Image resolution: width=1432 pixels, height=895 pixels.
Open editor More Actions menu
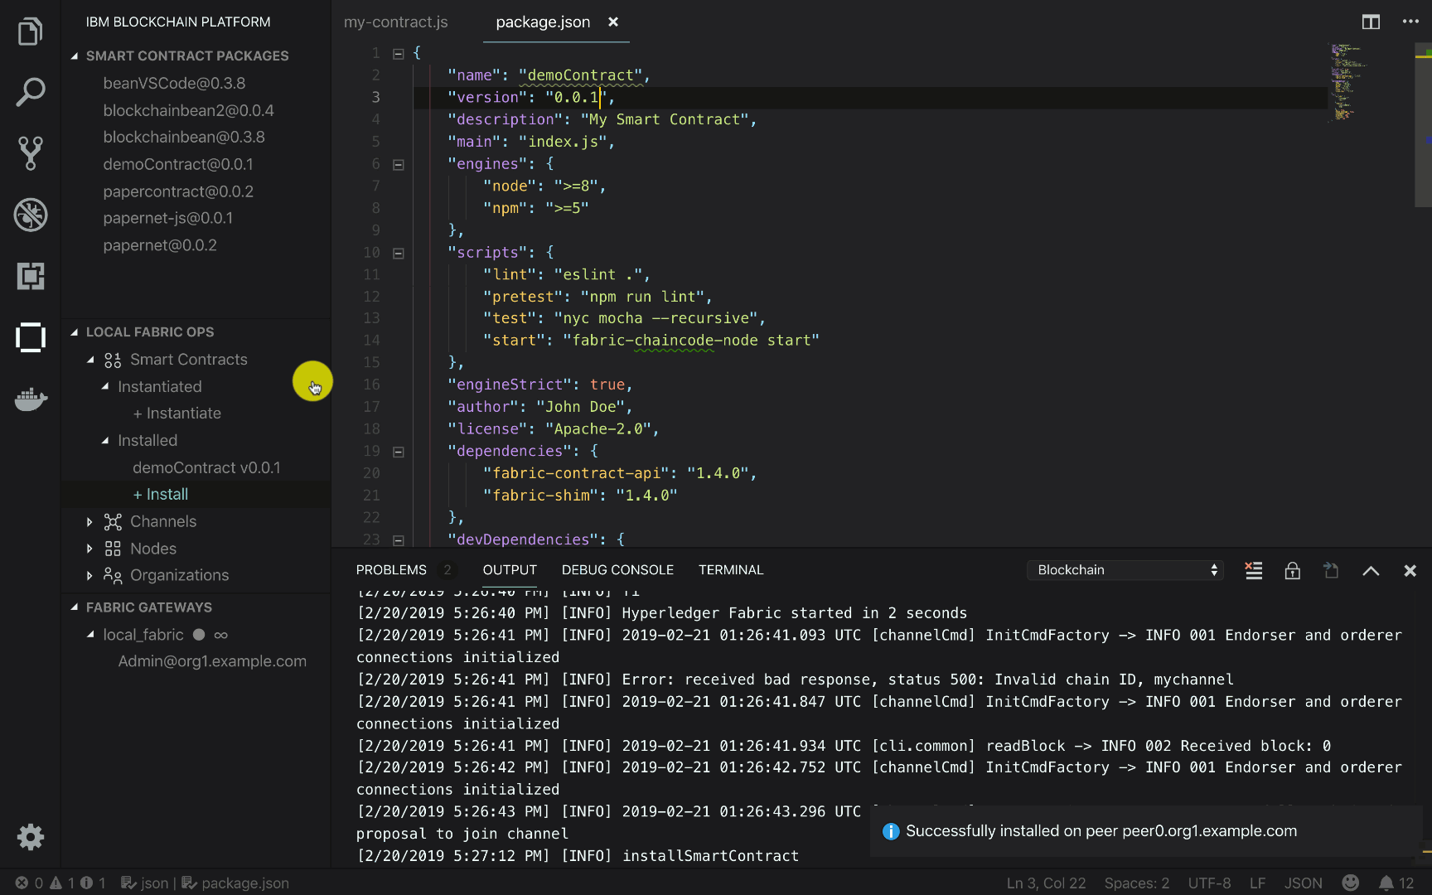(x=1410, y=22)
